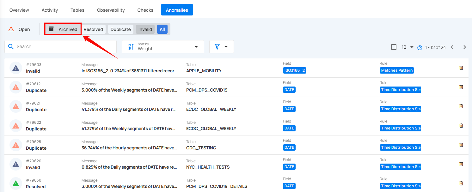Screen dimensions: 472x192
Task: Click the Duplicate warning icon for #79622
Action: (15, 126)
